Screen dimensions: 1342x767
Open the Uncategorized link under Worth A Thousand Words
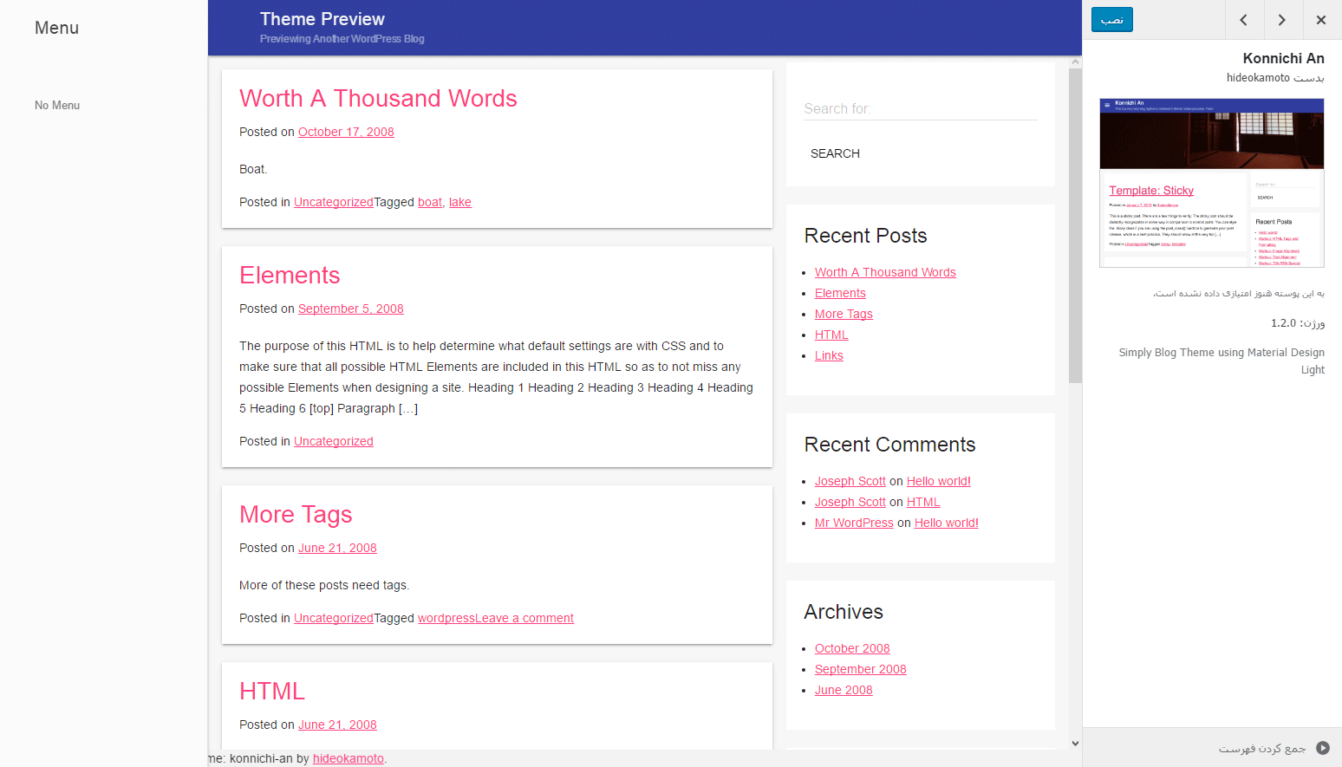(x=334, y=202)
